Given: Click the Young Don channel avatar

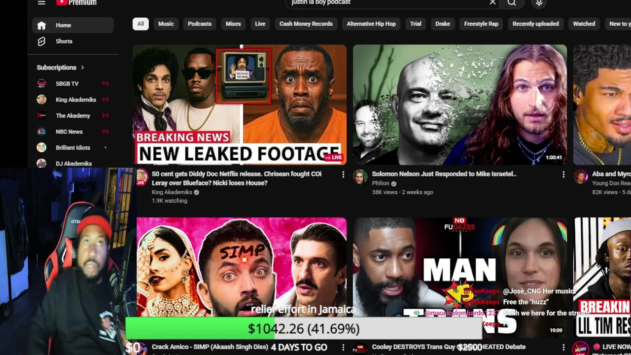Looking at the screenshot, I should coord(580,177).
